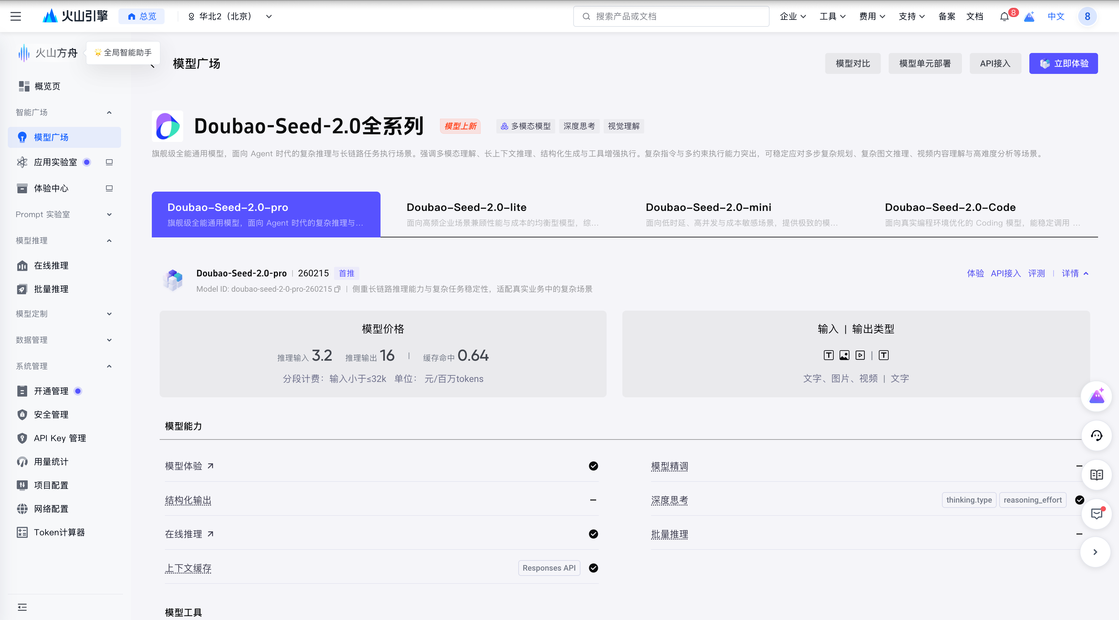The height and width of the screenshot is (620, 1119).
Task: Click the 立即体验 button
Action: [1063, 63]
